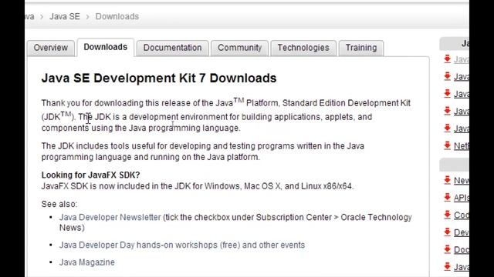Screen dimensions: 494x277
Task: Click the red download arrow beside Cod link
Action: 448,215
